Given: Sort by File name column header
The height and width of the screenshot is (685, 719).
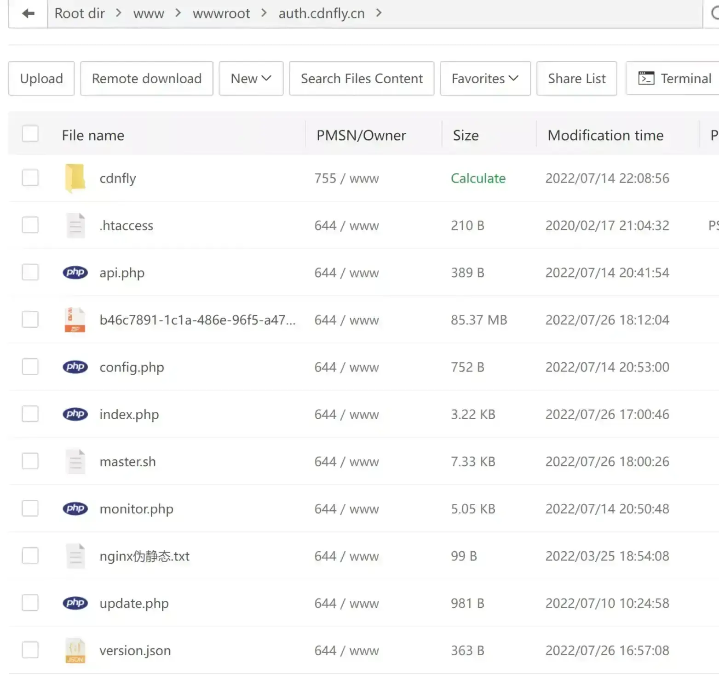Looking at the screenshot, I should point(93,135).
